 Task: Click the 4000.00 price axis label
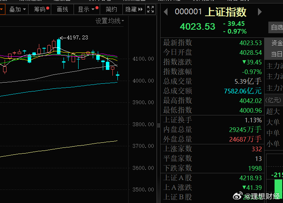click(x=143, y=81)
